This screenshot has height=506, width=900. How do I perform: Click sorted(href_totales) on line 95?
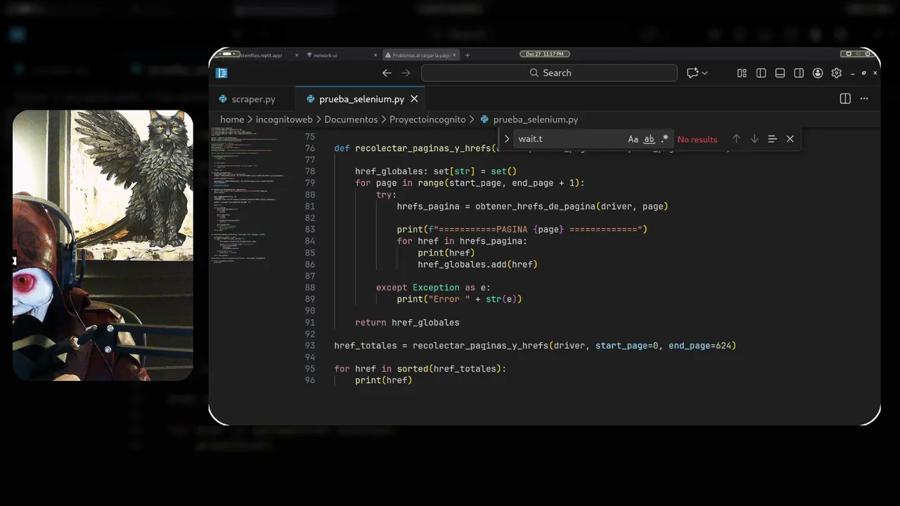(x=448, y=369)
